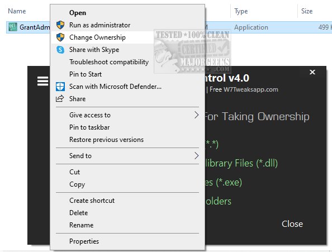Image resolution: width=332 pixels, height=252 pixels.
Task: Sort by the Size column header
Action: click(x=307, y=11)
